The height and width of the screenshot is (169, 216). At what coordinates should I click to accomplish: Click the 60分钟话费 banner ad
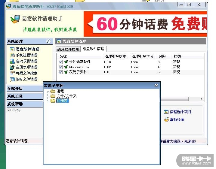coord(145,24)
